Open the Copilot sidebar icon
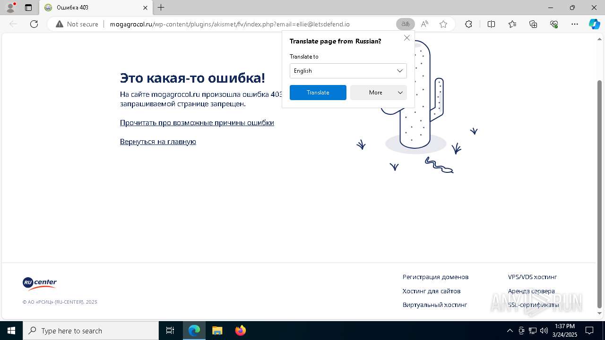605x340 pixels. point(595,24)
